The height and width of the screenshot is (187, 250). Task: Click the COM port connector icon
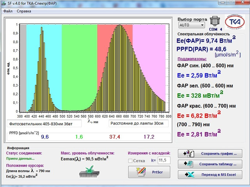click(x=215, y=21)
